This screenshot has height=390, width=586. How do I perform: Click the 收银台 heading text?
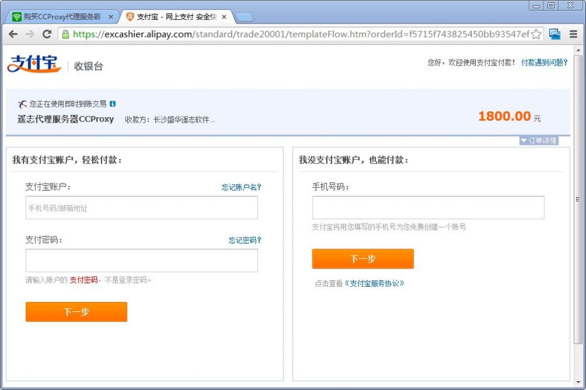coord(88,66)
